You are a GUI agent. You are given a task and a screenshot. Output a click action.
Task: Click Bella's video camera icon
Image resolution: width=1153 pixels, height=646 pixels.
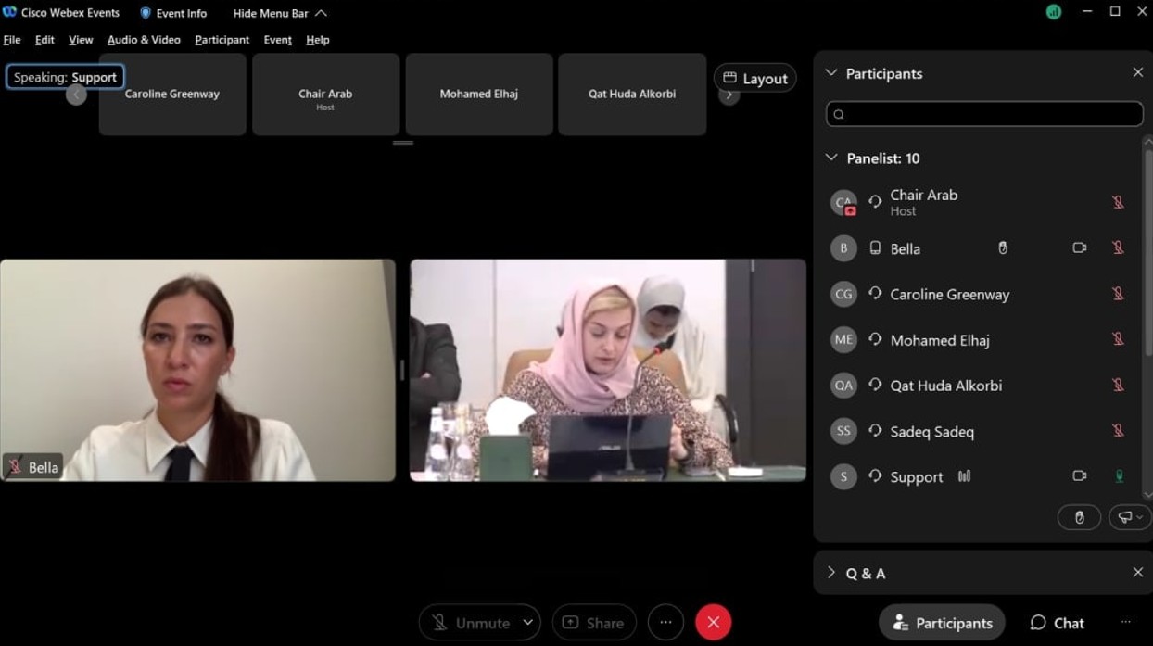coord(1080,248)
